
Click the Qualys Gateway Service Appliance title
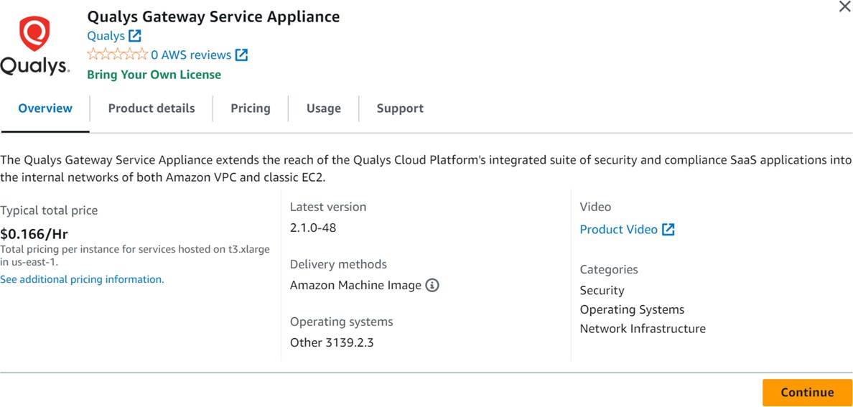[x=213, y=17]
